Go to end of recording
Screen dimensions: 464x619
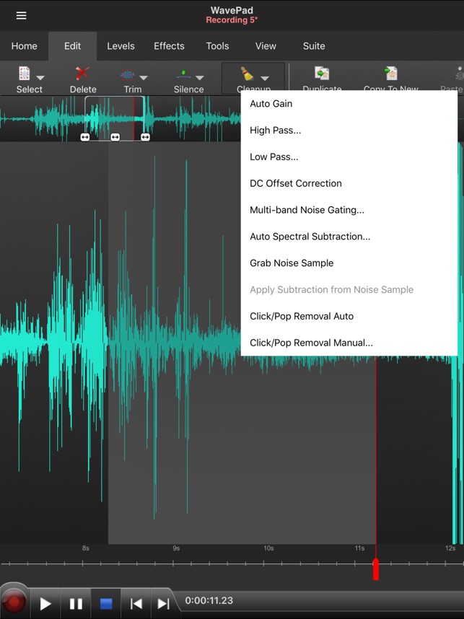164,604
